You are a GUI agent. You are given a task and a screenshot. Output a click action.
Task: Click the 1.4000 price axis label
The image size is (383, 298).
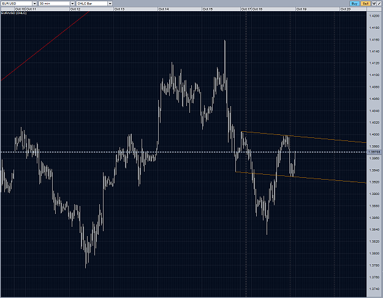click(x=374, y=134)
